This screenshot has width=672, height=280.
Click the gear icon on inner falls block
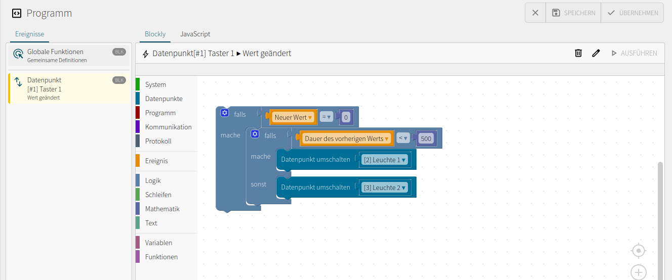pyautogui.click(x=255, y=134)
